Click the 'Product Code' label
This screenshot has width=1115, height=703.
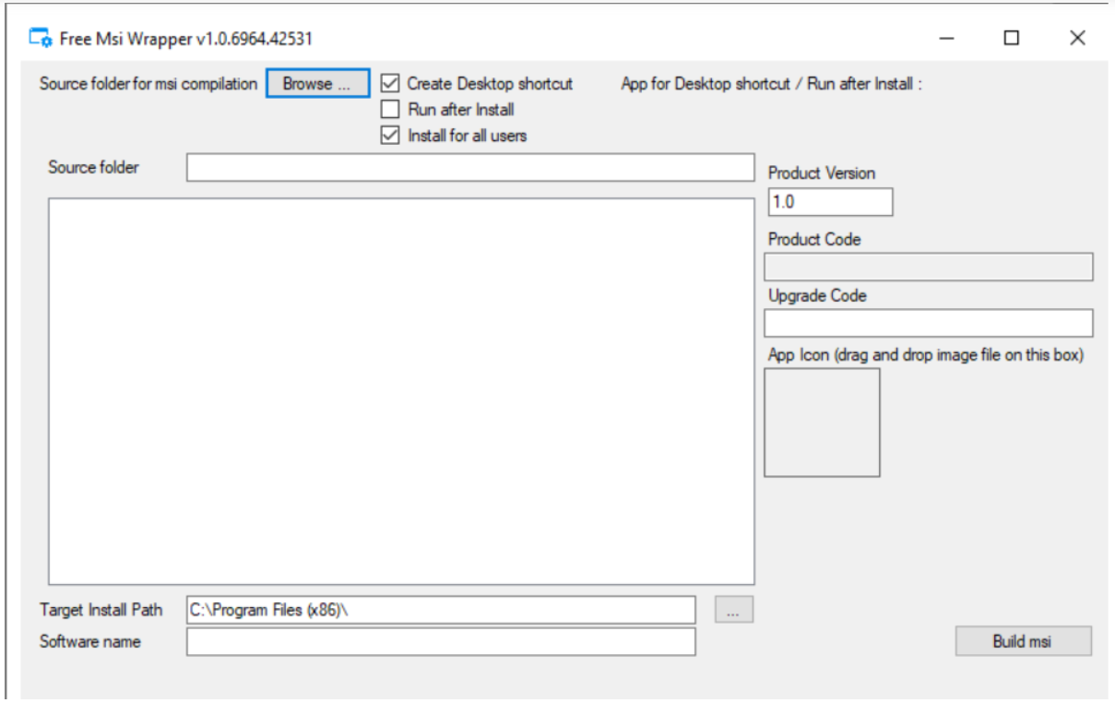click(x=814, y=240)
